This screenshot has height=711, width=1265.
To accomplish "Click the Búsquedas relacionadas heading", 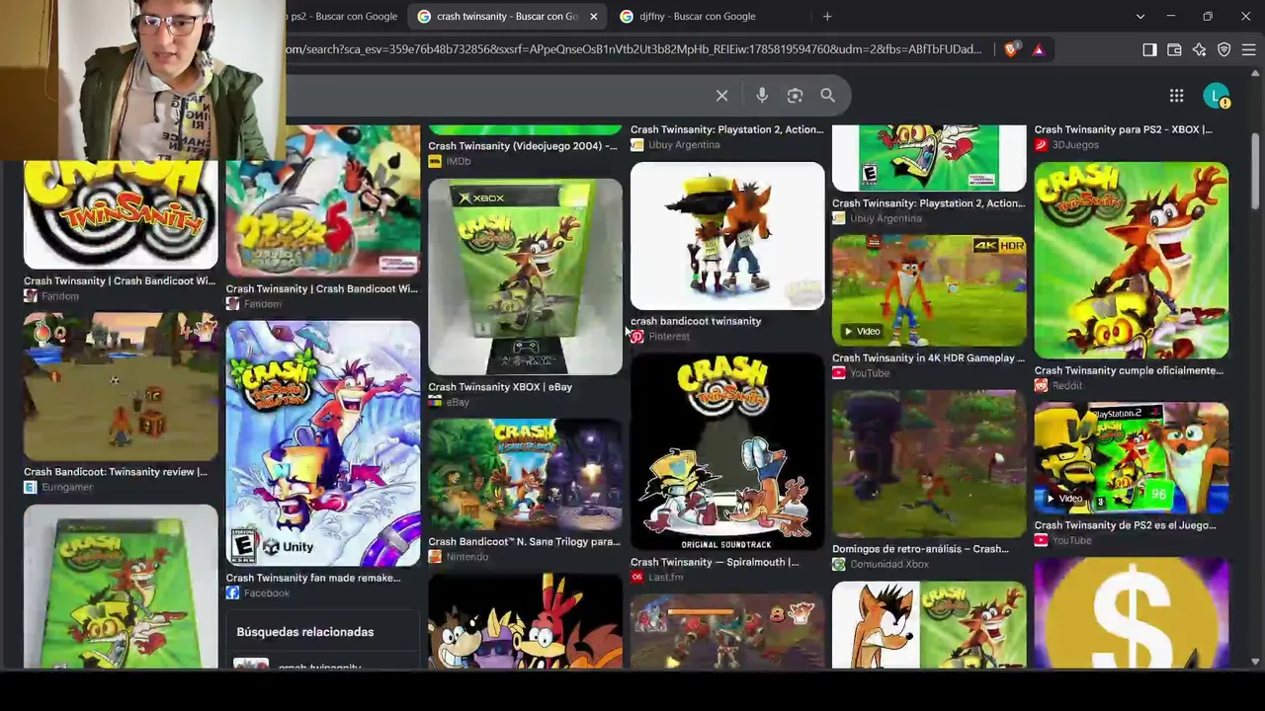I will click(305, 632).
